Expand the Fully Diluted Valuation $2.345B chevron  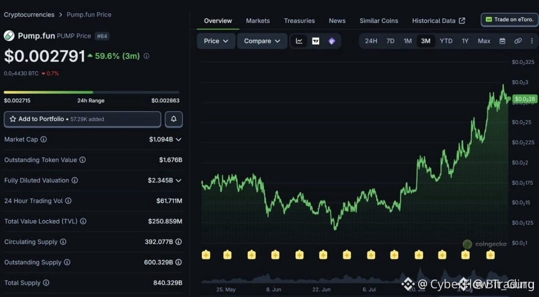point(178,180)
